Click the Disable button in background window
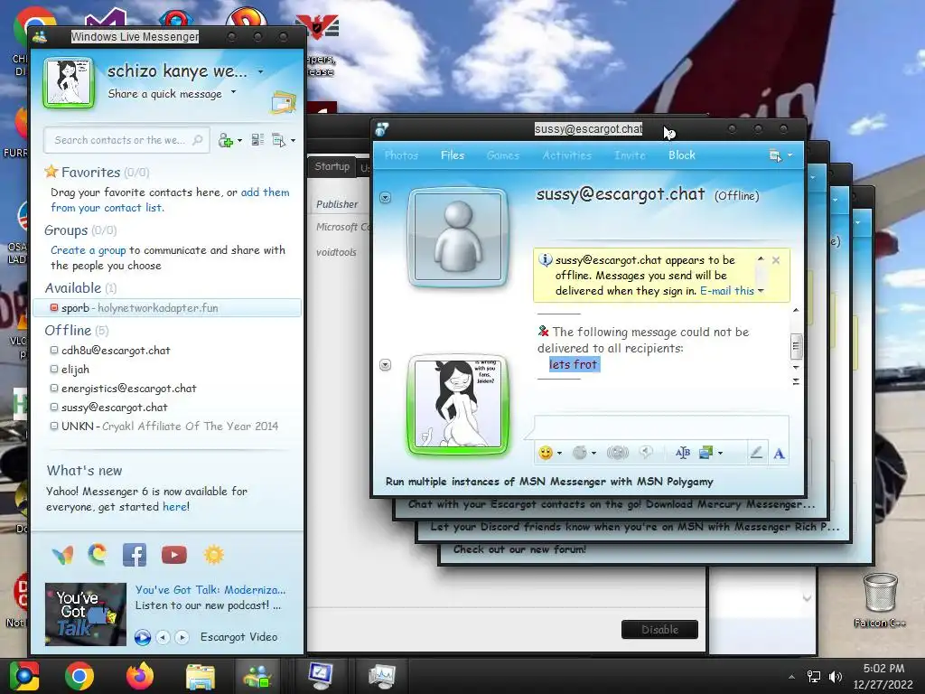The height and width of the screenshot is (694, 925). point(659,630)
